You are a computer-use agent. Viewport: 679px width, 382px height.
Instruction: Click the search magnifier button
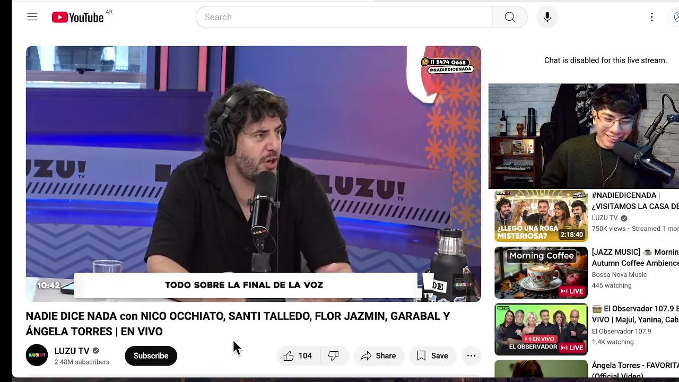(509, 17)
